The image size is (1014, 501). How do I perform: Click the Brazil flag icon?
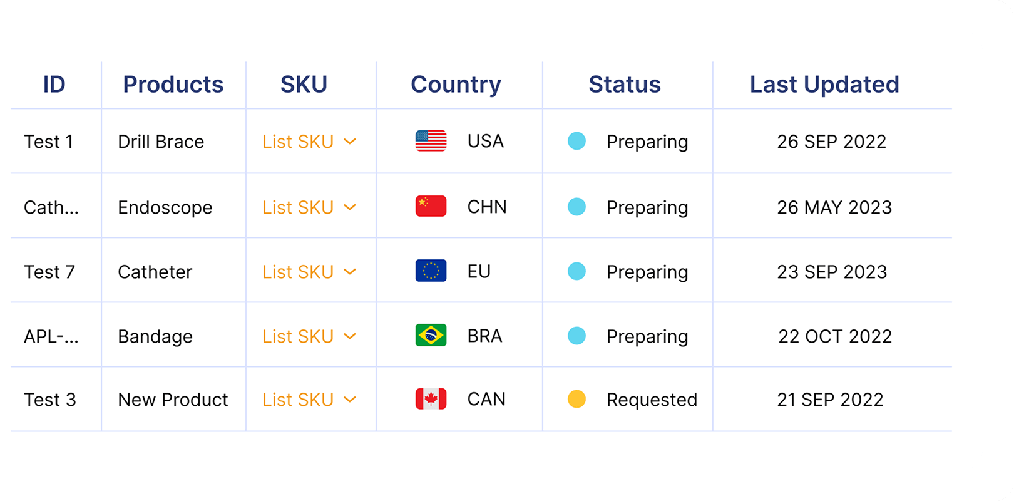pos(431,335)
